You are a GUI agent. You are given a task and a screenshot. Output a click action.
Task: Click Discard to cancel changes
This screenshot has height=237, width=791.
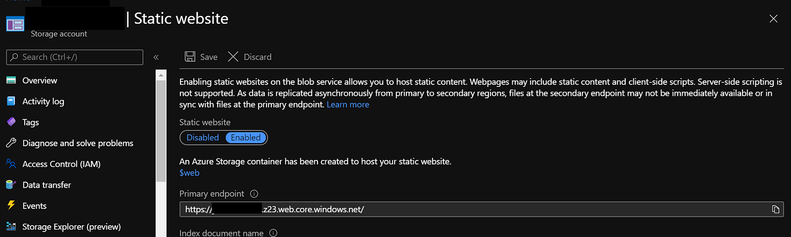coord(250,57)
